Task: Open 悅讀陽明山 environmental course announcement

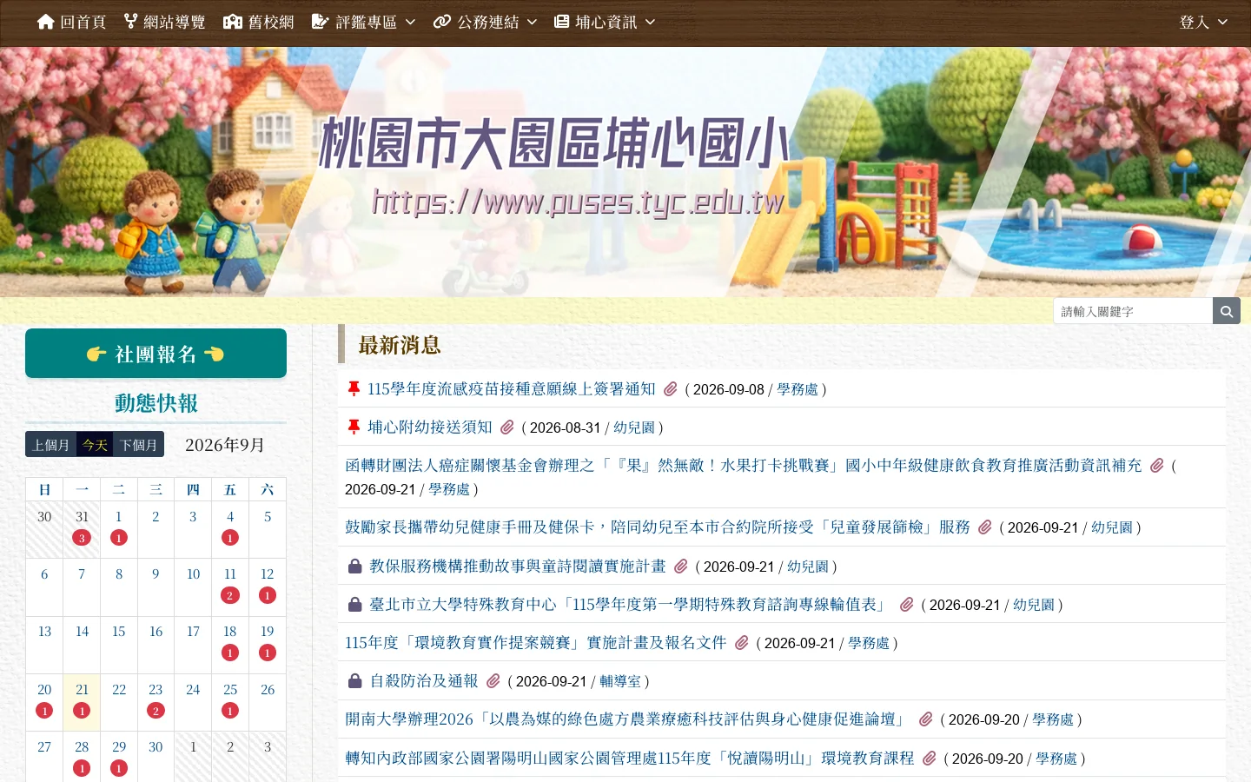Action: pyautogui.click(x=630, y=759)
